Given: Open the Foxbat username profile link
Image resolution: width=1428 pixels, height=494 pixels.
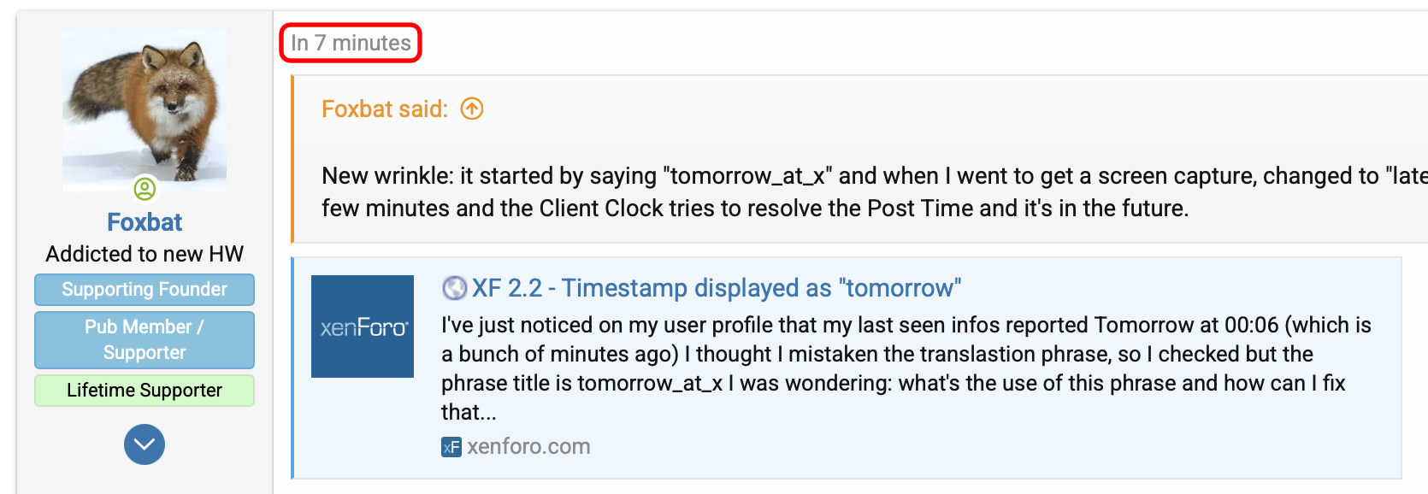Looking at the screenshot, I should click(x=145, y=222).
